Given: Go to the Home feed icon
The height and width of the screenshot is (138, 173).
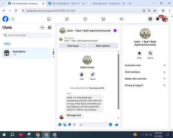Looking at the screenshot, I should [x=49, y=19].
